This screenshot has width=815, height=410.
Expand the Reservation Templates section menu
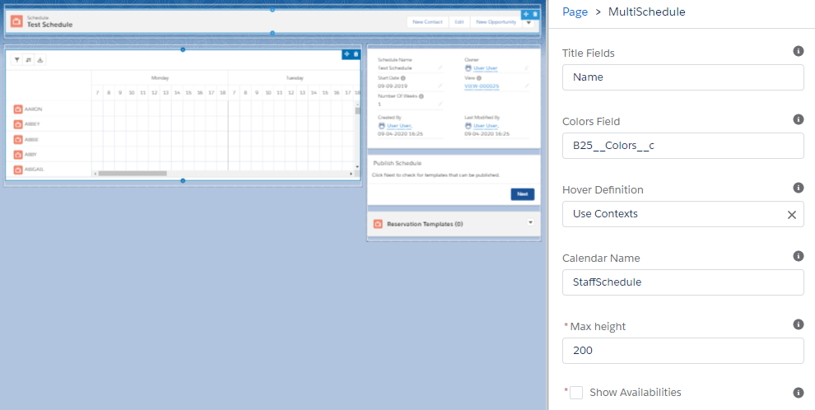[531, 222]
